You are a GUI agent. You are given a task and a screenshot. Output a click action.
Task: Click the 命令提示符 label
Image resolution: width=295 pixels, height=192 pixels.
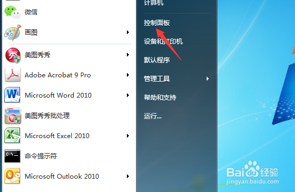(41, 156)
